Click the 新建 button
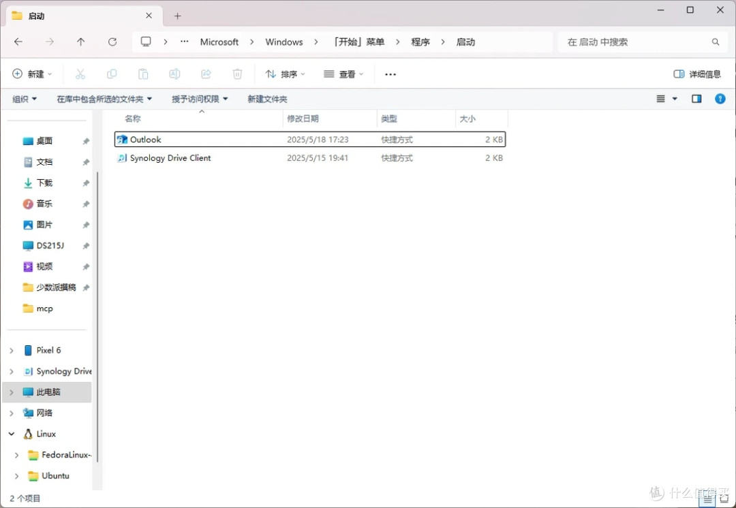The image size is (736, 508). click(32, 74)
